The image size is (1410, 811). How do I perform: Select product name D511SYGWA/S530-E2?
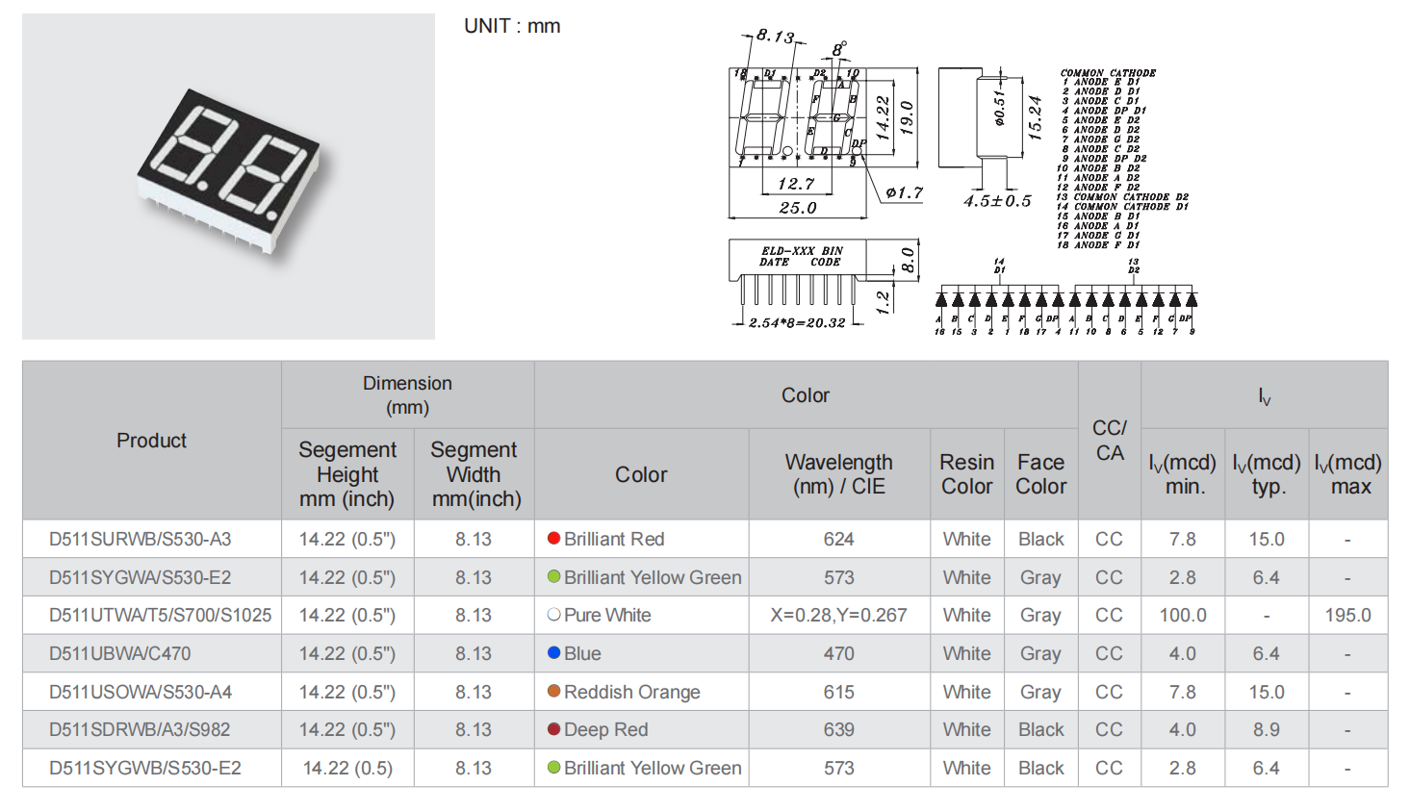tap(141, 577)
